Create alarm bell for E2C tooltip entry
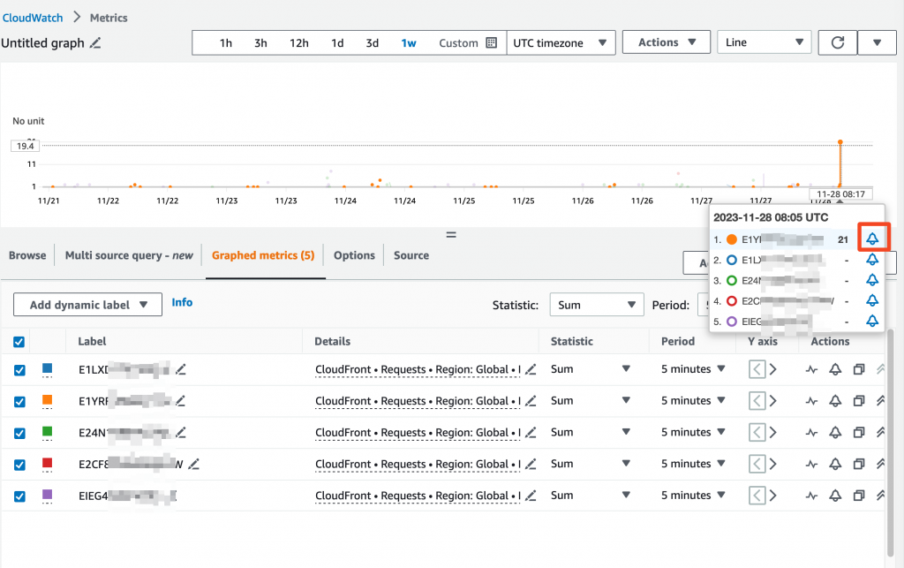This screenshot has height=568, width=904. point(872,300)
